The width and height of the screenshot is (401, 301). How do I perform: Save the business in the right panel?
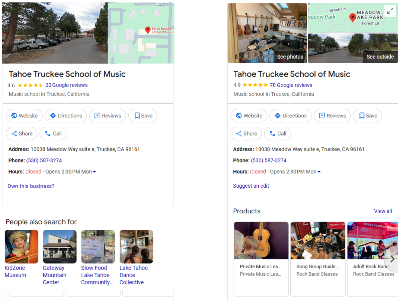point(368,116)
